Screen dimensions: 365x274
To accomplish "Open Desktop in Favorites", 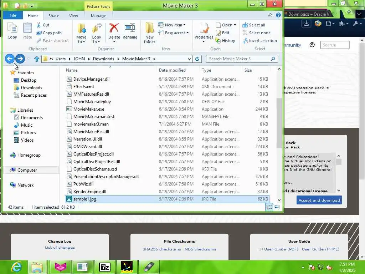I will coord(29,80).
